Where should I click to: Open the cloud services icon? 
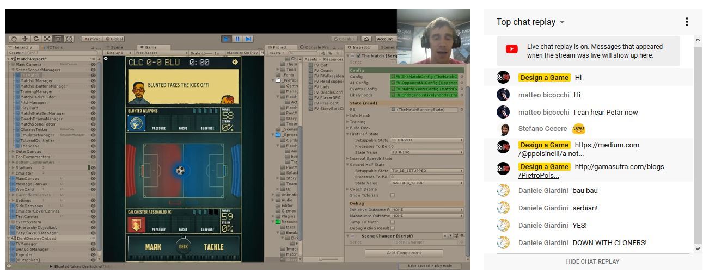coord(366,39)
